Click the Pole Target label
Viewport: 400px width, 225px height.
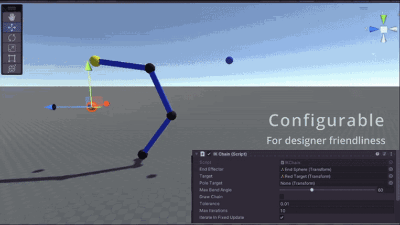[211, 183]
